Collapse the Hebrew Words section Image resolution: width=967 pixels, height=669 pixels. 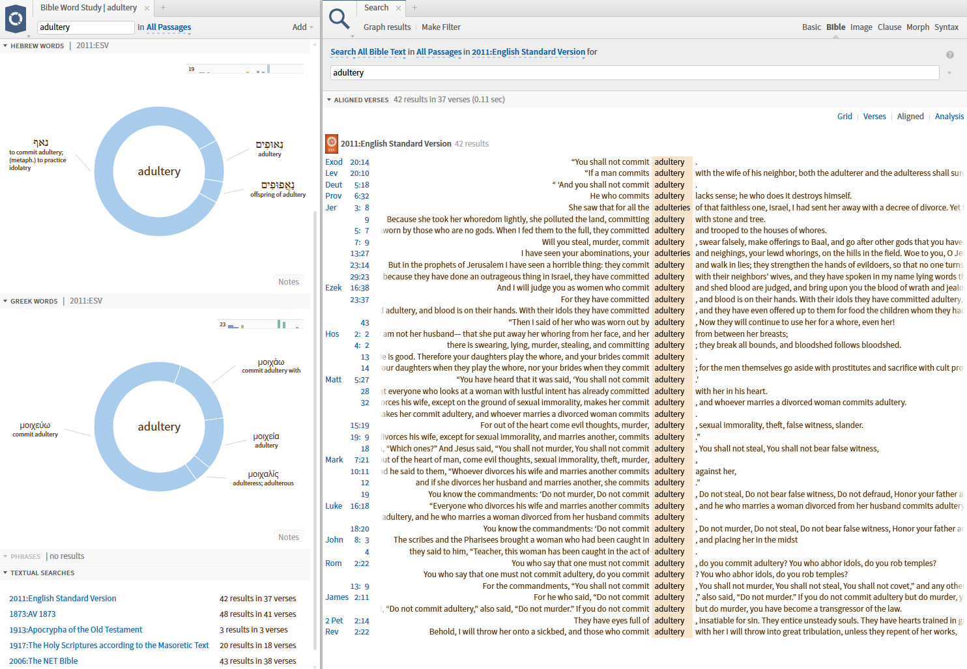pyautogui.click(x=5, y=46)
